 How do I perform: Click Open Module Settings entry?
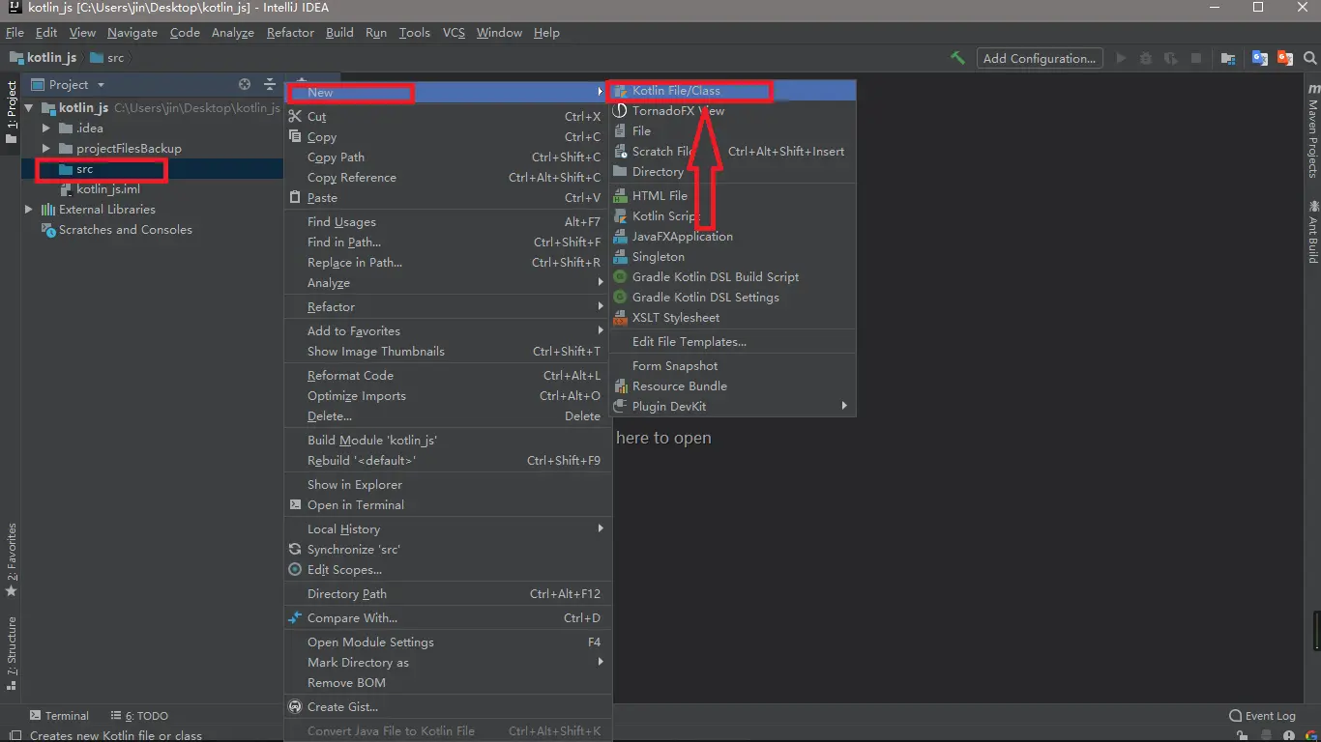point(448,642)
